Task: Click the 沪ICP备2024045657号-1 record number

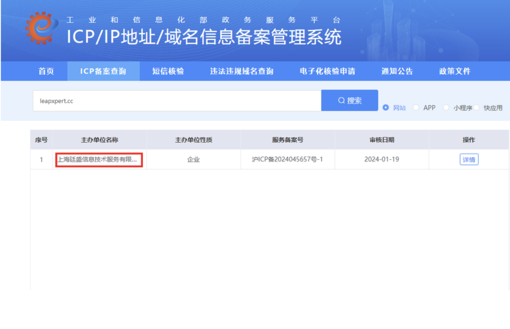Action: [x=288, y=159]
